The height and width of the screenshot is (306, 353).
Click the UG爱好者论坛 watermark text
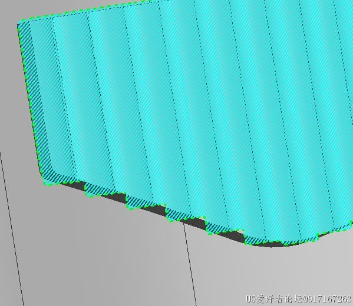(274, 299)
